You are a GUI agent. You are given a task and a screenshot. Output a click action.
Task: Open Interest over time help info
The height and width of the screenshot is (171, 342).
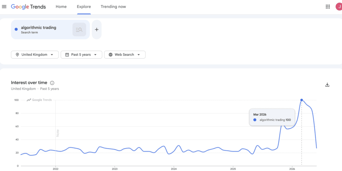pos(52,83)
